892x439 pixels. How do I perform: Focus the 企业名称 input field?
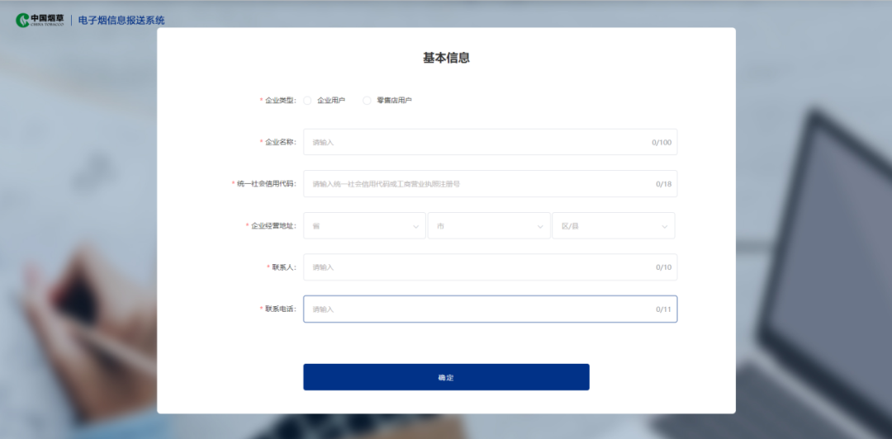[491, 142]
